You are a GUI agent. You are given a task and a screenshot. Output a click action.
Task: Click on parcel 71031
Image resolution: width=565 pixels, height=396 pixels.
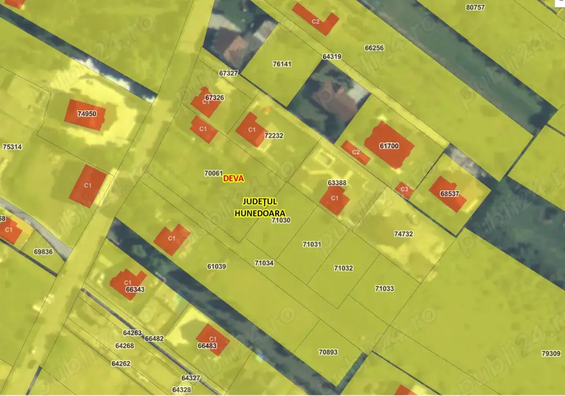point(311,244)
